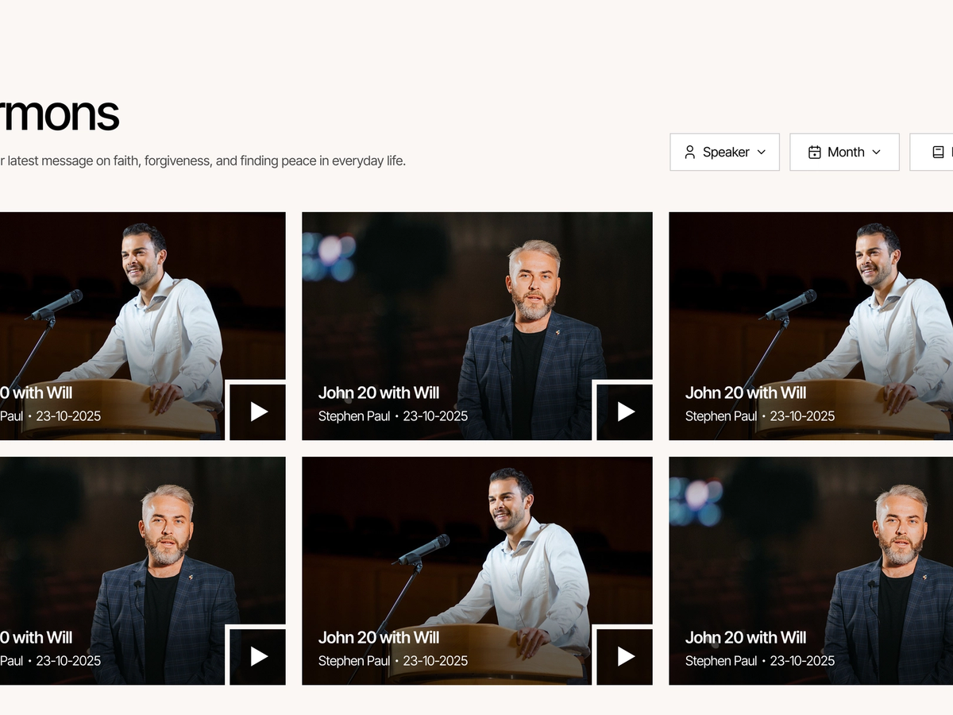Open the top-row right sermon thumbnail

coord(811,326)
